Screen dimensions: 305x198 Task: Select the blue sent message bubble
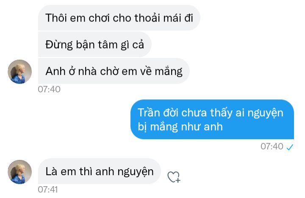tap(212, 119)
